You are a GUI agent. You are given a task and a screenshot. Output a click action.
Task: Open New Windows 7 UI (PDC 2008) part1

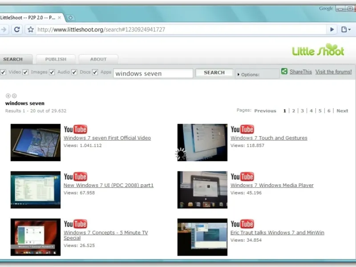[109, 185]
